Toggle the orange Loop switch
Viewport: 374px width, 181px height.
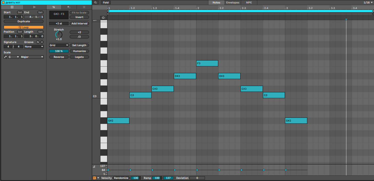24,27
